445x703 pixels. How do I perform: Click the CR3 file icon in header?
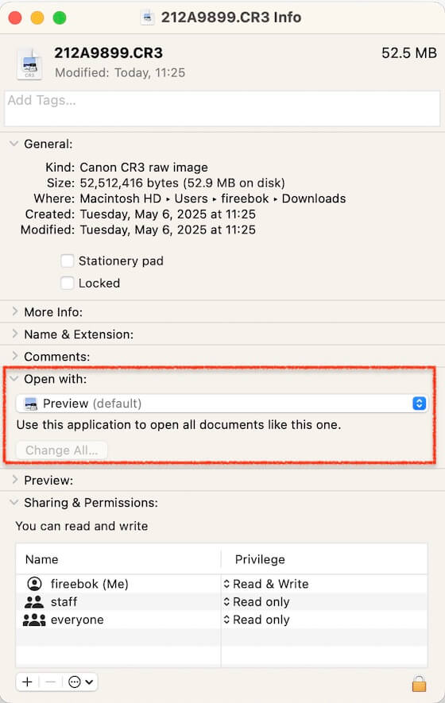(29, 65)
